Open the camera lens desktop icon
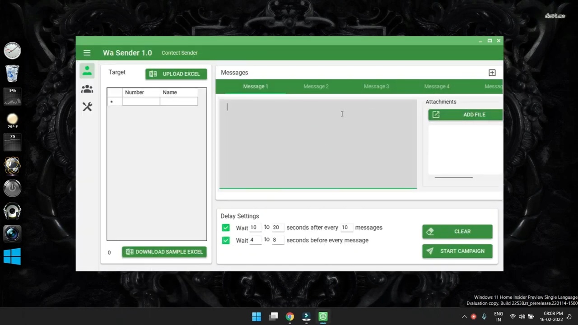Viewport: 578px width, 325px height. [12, 234]
